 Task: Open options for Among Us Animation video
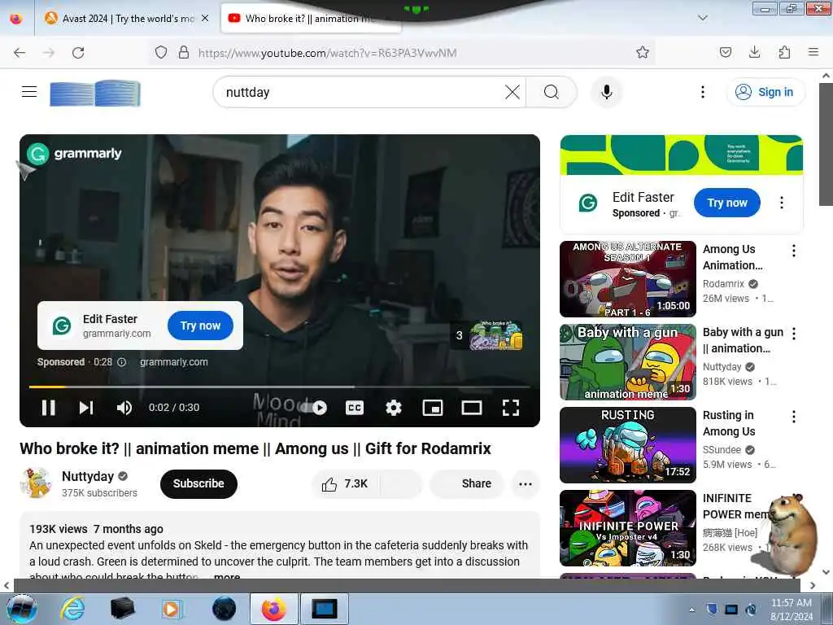click(794, 251)
